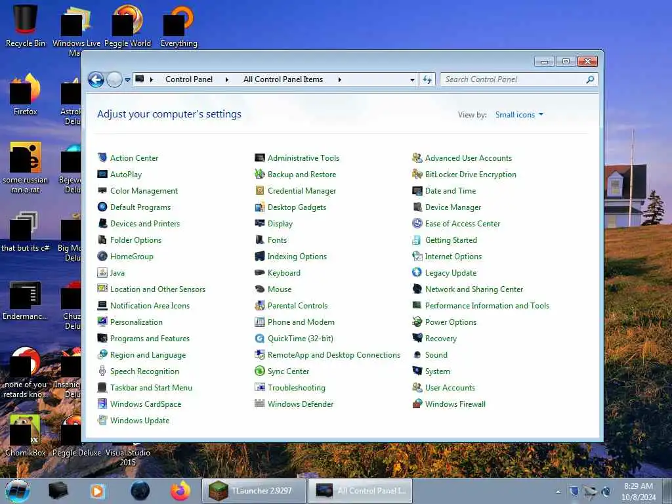Click the All Control Panel taskbar button

pyautogui.click(x=360, y=491)
